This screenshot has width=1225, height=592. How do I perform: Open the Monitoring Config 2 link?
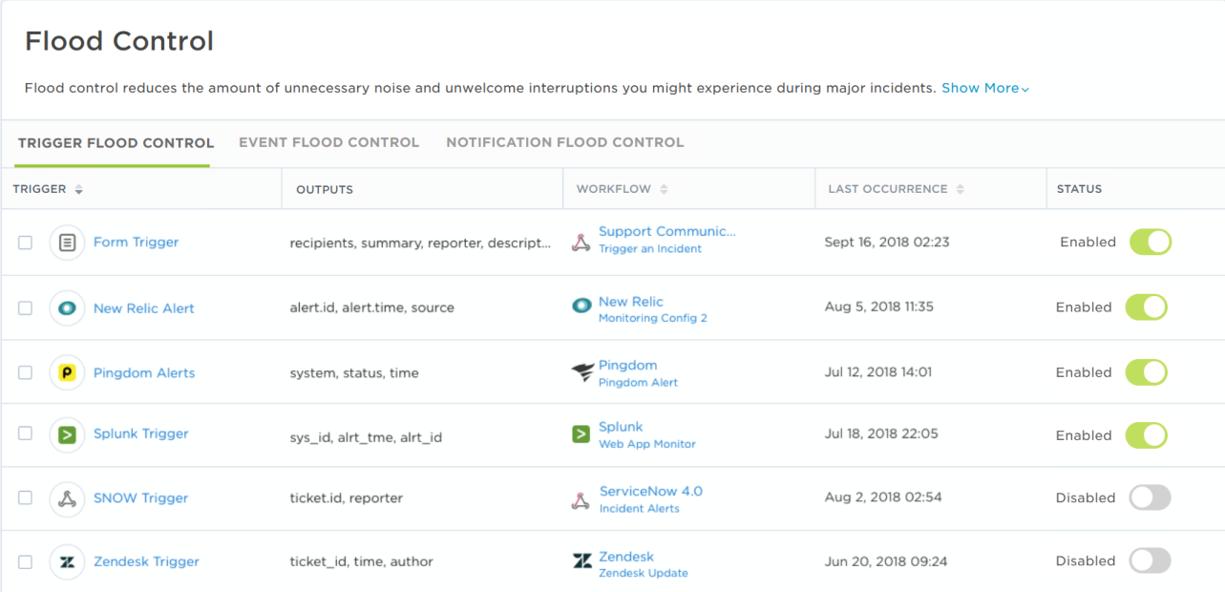pyautogui.click(x=653, y=318)
